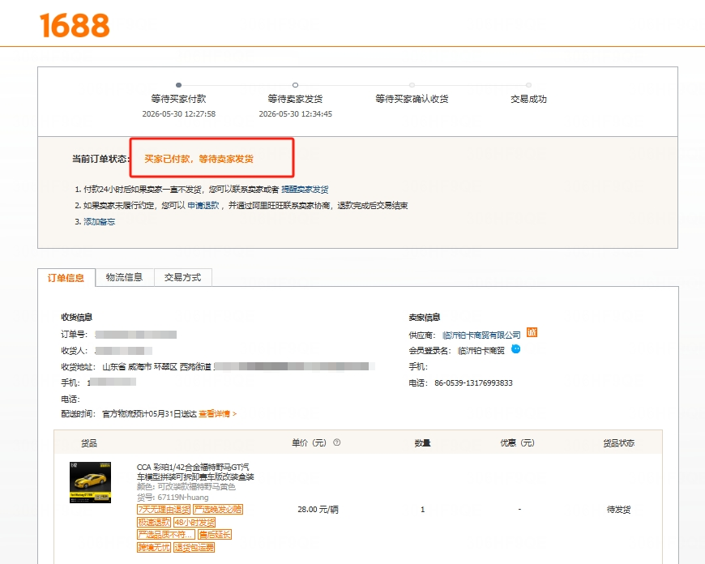
Task: Switch to the 订单信息 tab
Action: (66, 278)
